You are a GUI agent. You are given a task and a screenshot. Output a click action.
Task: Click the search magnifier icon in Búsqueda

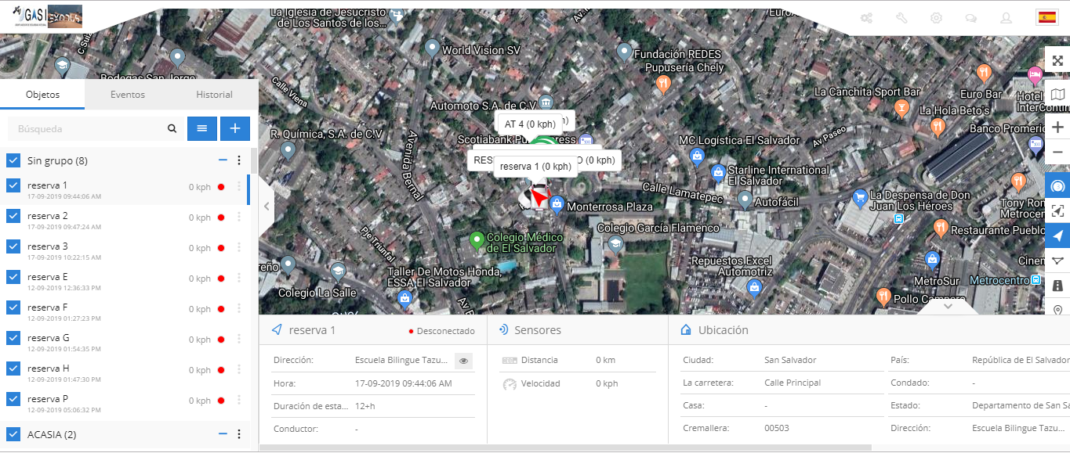coord(172,129)
